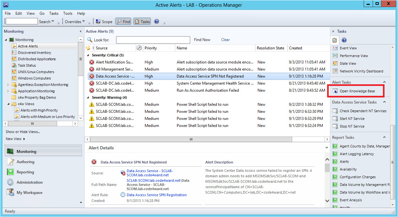Click critical icon of Alert Notification Su... row
398x217 pixels.
[92, 62]
